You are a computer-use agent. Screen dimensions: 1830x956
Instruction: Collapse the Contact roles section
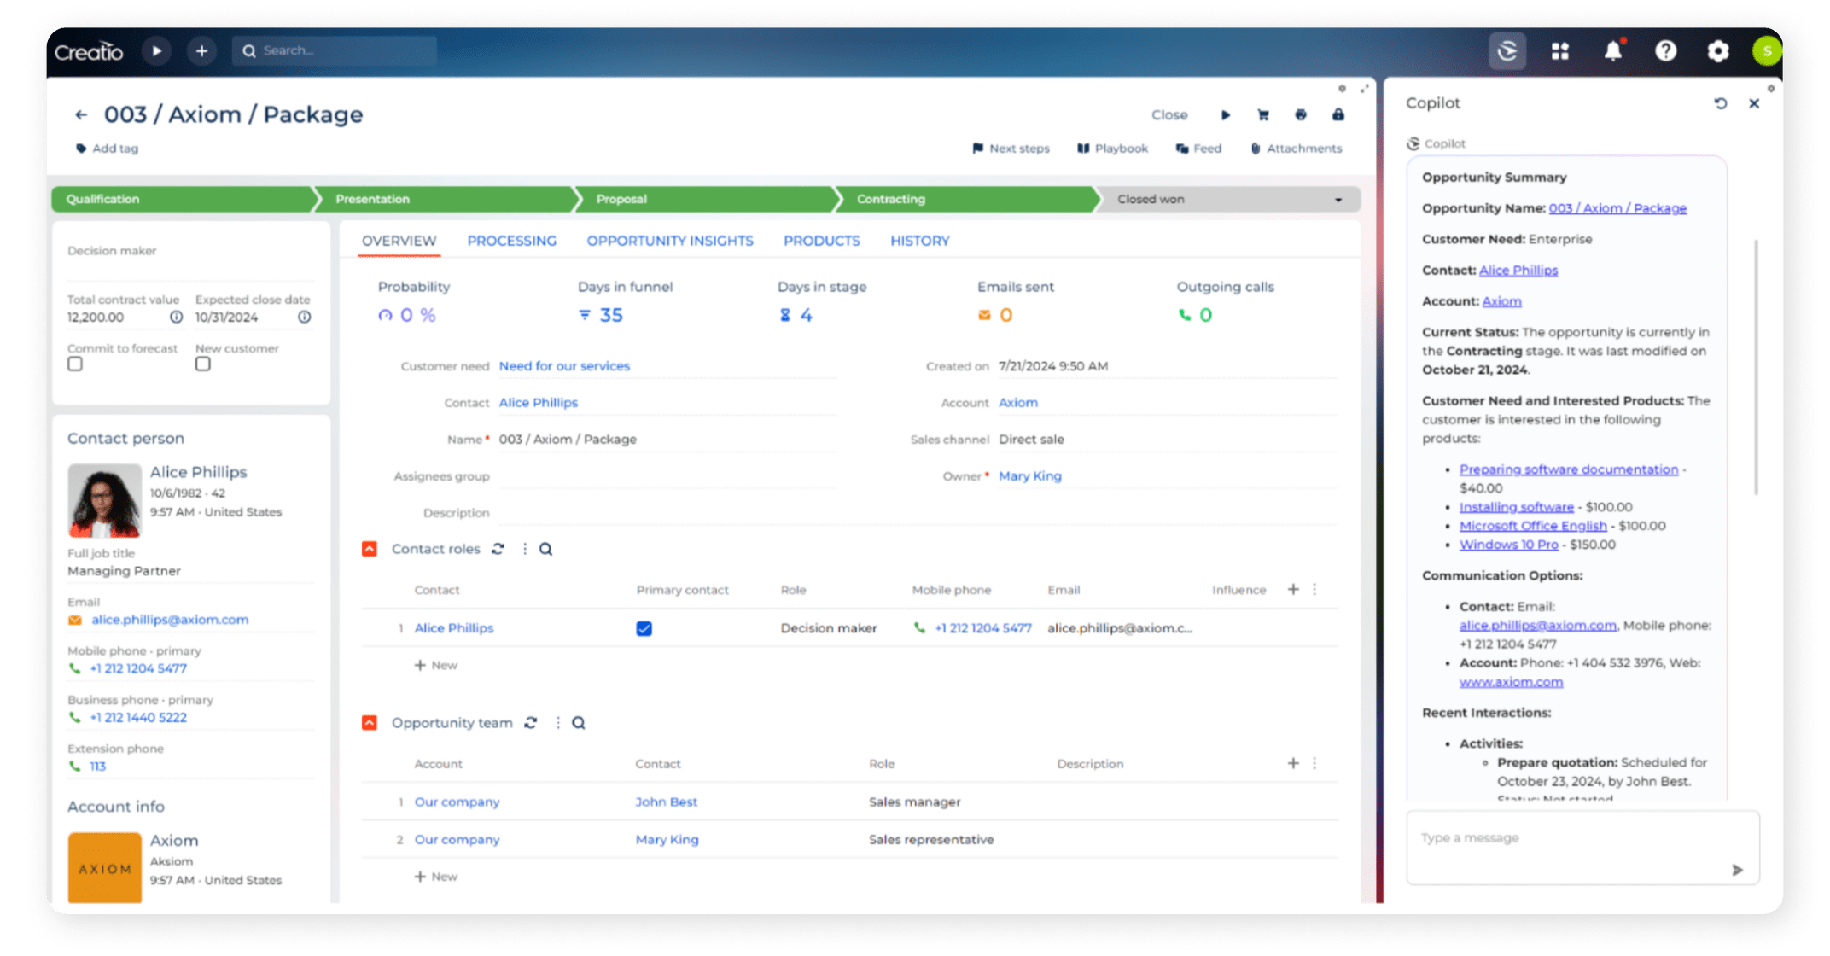click(x=370, y=549)
